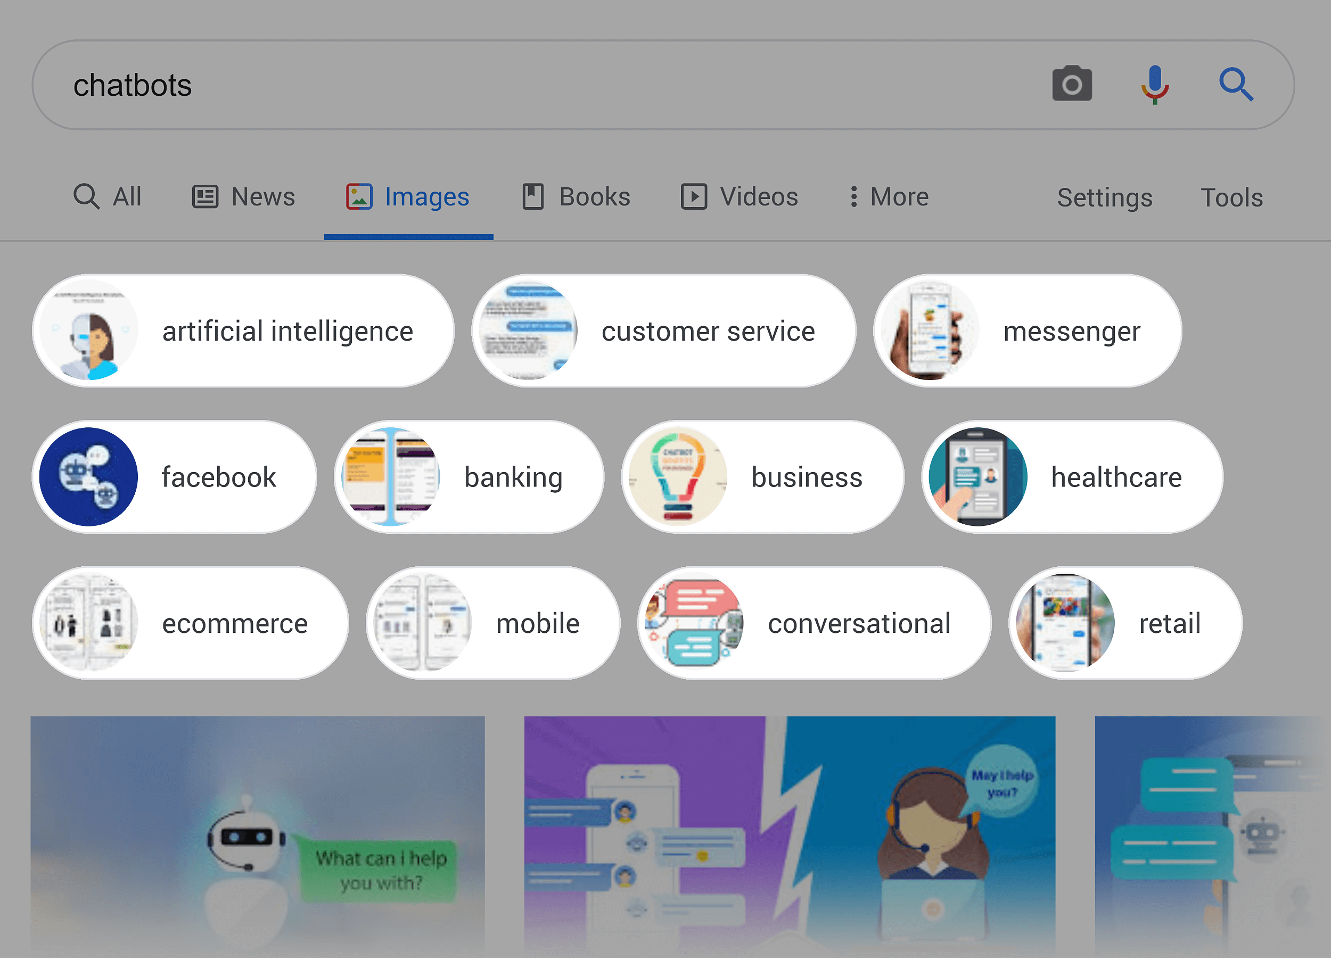Screen dimensions: 1331x958
Task: Select the ecommerce filter chip
Action: click(190, 623)
